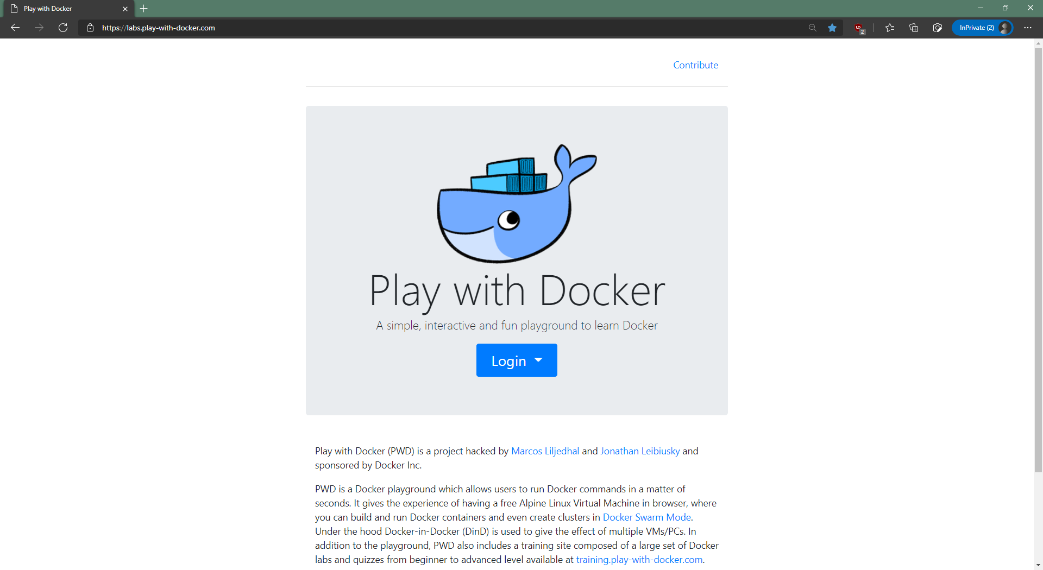The image size is (1043, 570).
Task: Open the Favorites list
Action: tap(890, 28)
